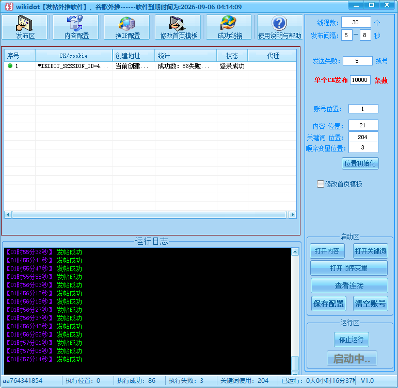
Task: Click green status dot in row 1
Action: click(10, 66)
